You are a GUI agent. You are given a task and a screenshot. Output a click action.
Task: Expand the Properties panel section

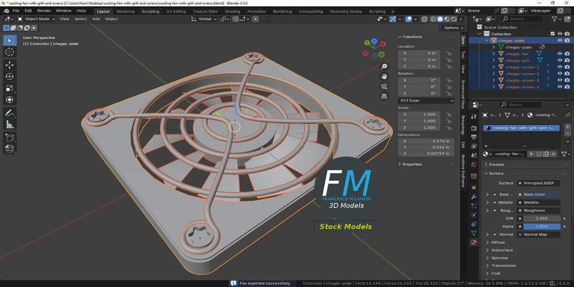pos(412,164)
